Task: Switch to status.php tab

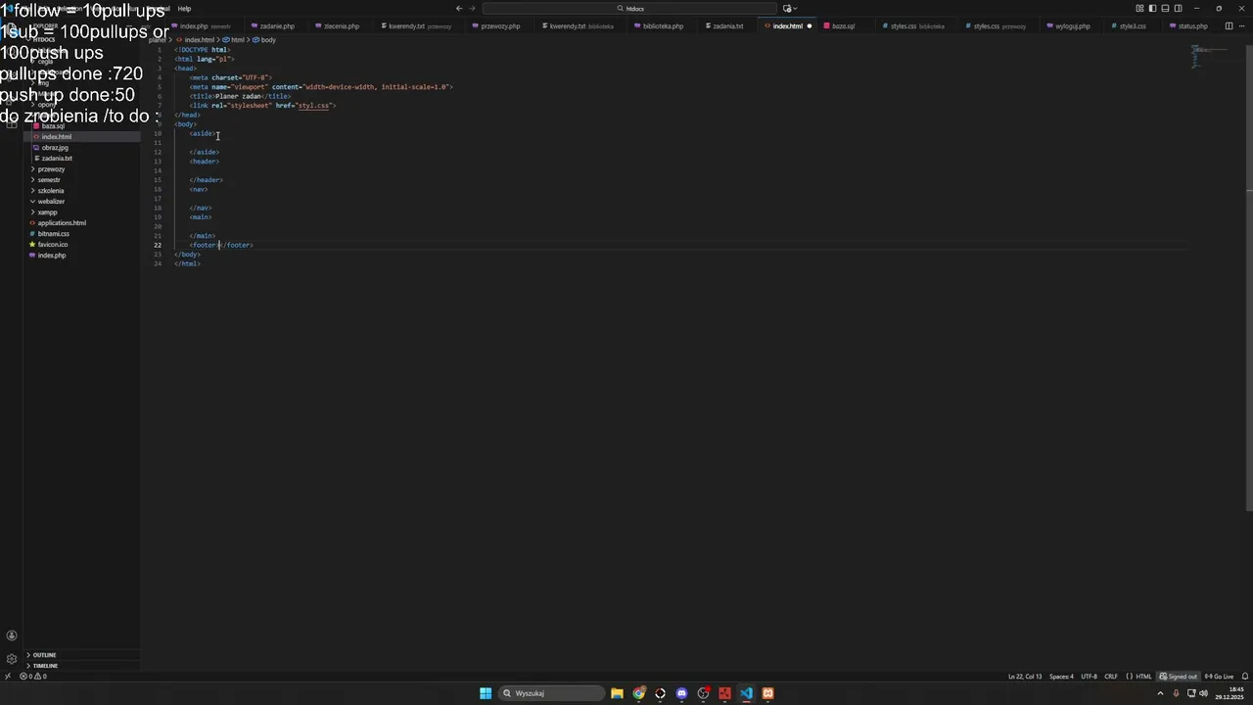Action: click(1192, 26)
